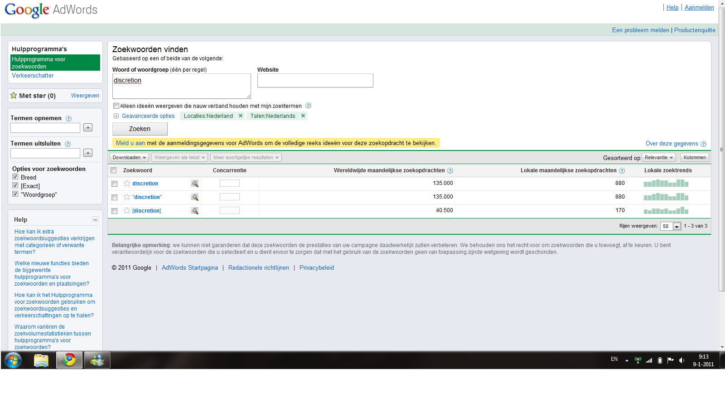Click plus button for Termen uitsluiten
725x408 pixels.
(88, 153)
